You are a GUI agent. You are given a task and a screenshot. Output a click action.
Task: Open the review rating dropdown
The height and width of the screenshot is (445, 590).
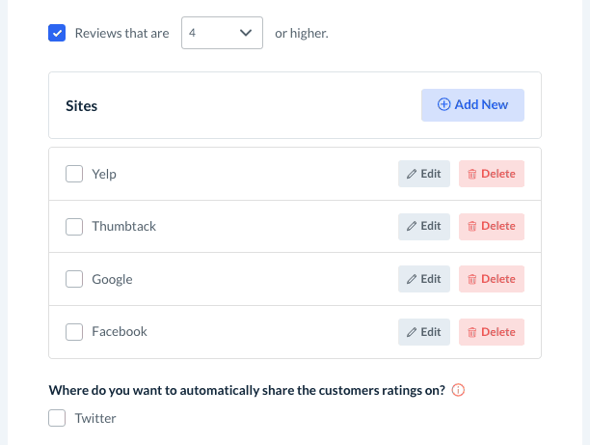coord(222,34)
